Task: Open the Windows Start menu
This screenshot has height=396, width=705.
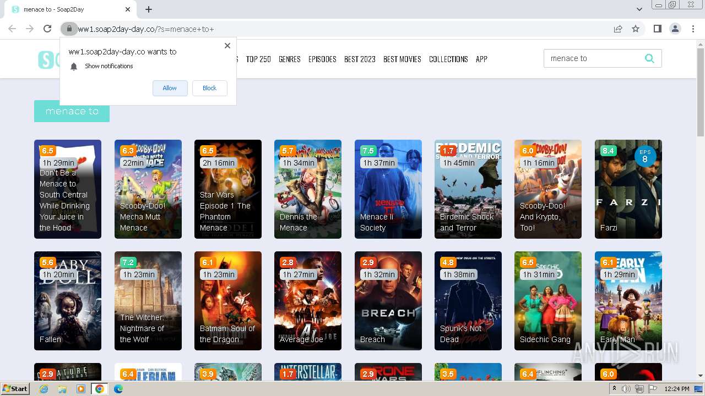Action: (15, 389)
